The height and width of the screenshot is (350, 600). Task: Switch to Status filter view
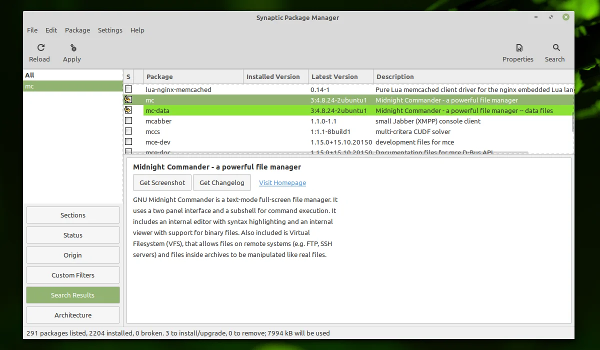tap(73, 235)
